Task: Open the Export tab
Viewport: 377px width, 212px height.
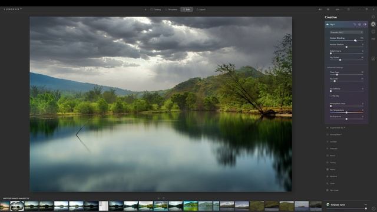Action: 201,9
